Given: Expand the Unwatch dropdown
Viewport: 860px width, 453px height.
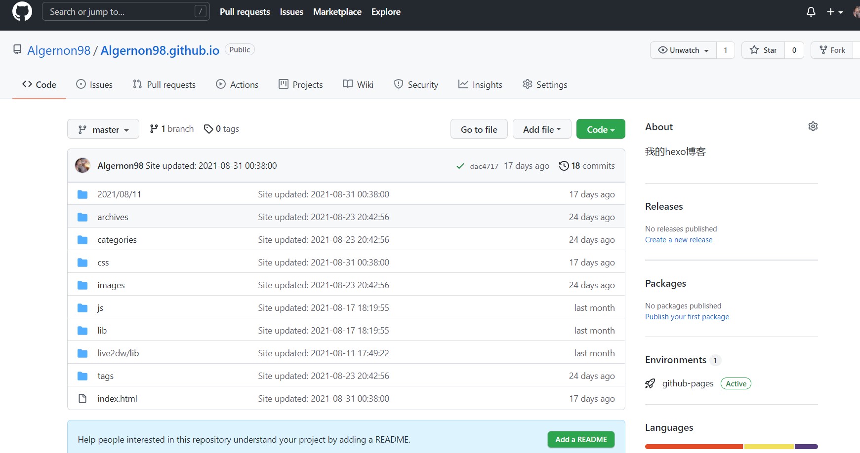Looking at the screenshot, I should tap(683, 50).
